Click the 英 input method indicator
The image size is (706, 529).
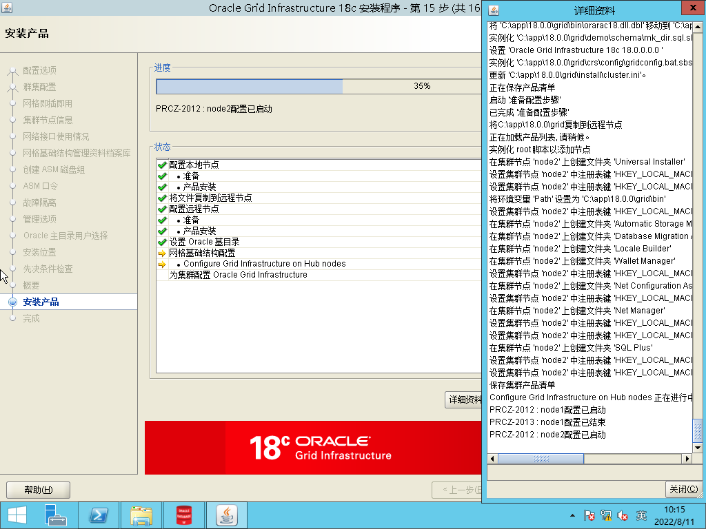(641, 515)
